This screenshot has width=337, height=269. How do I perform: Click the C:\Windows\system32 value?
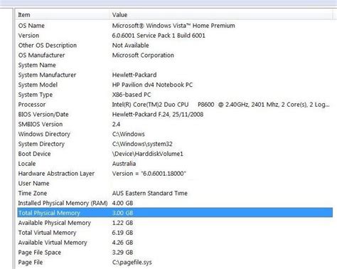tap(142, 144)
